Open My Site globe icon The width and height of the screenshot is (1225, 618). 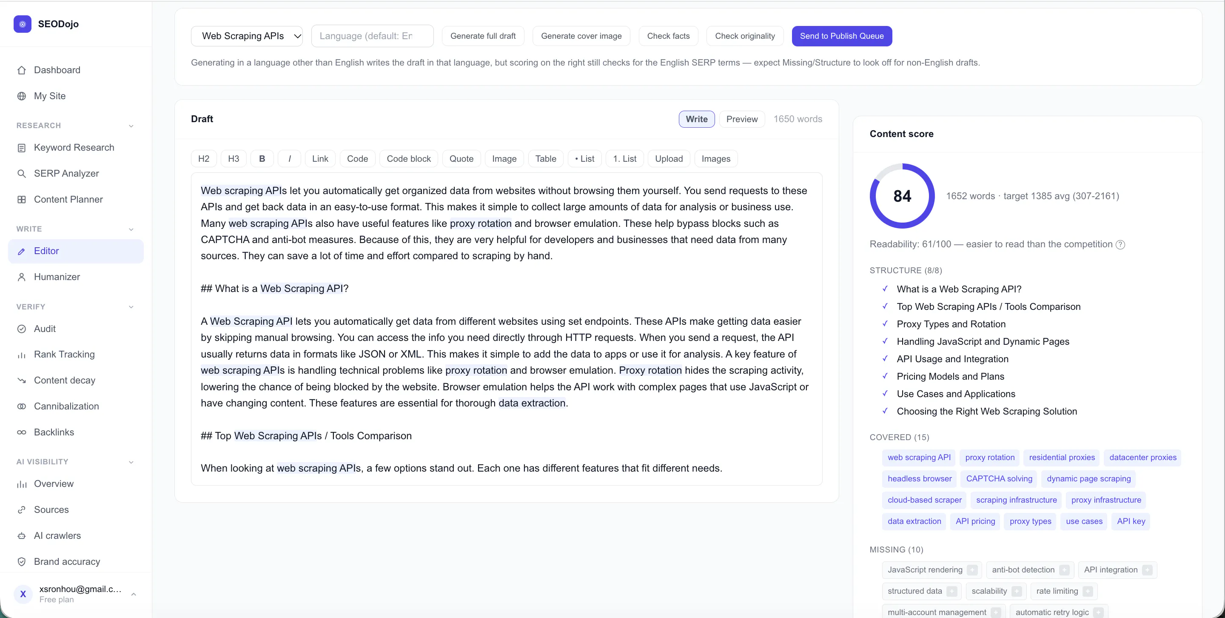[x=21, y=96]
